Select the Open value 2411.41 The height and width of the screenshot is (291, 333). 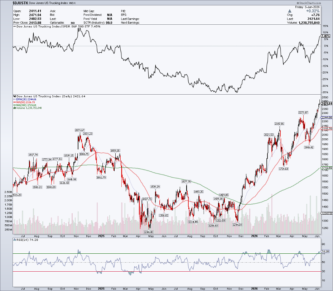(x=35, y=11)
